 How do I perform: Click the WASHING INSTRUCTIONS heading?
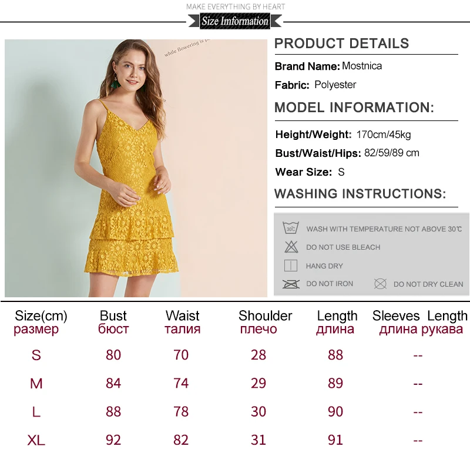[x=360, y=194]
